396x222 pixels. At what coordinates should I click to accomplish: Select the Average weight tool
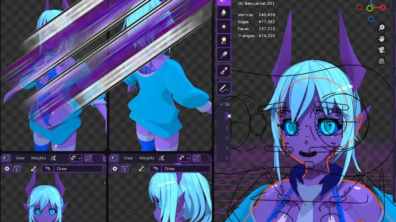pos(224,26)
